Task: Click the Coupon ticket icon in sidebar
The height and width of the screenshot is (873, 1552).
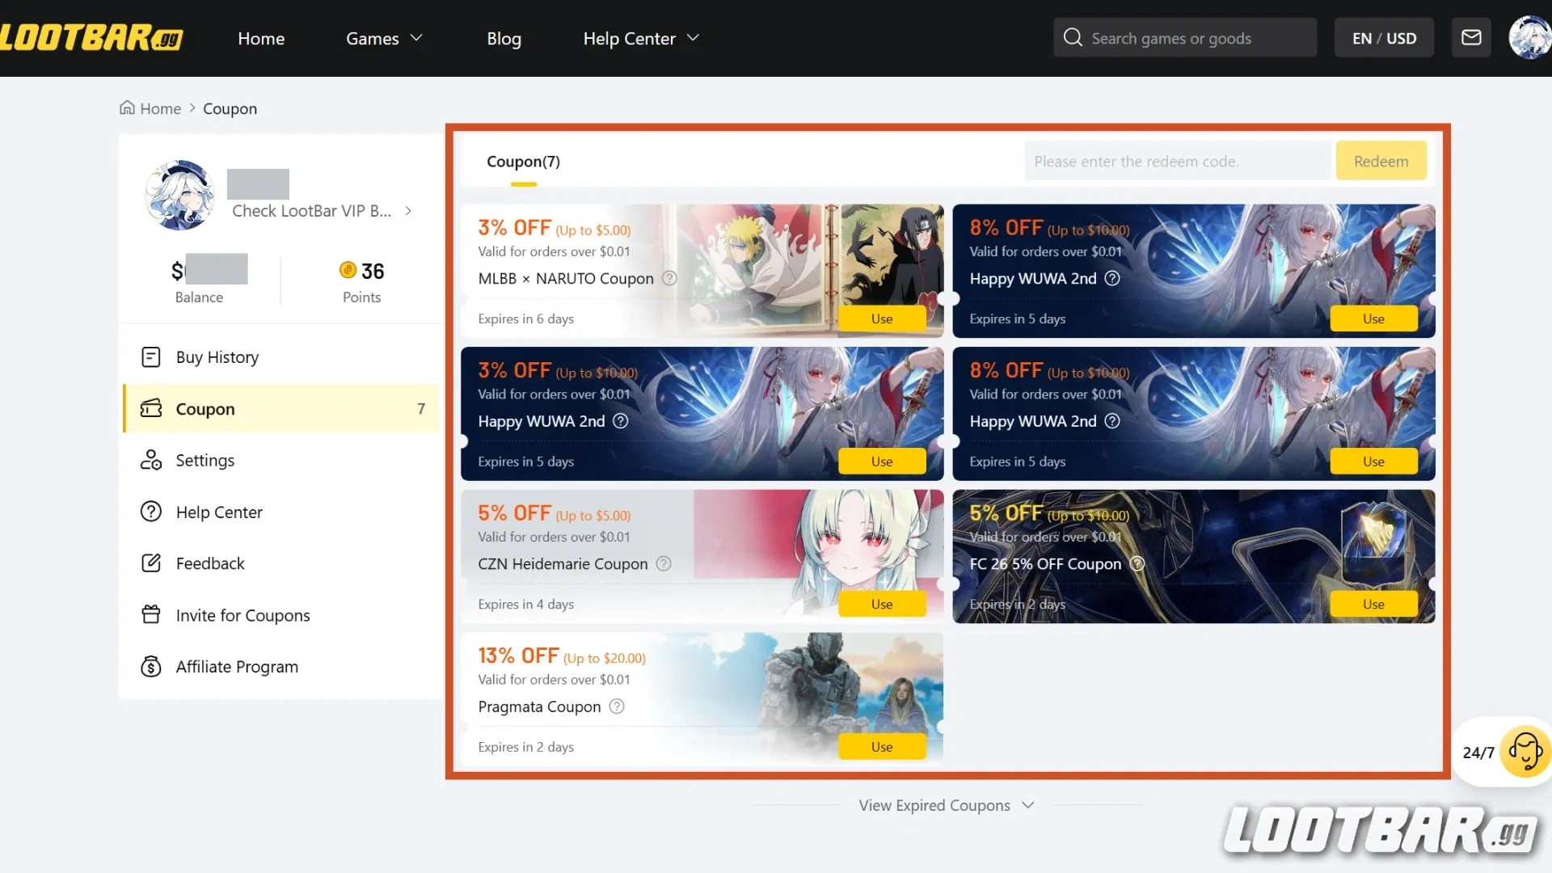Action: (x=151, y=408)
